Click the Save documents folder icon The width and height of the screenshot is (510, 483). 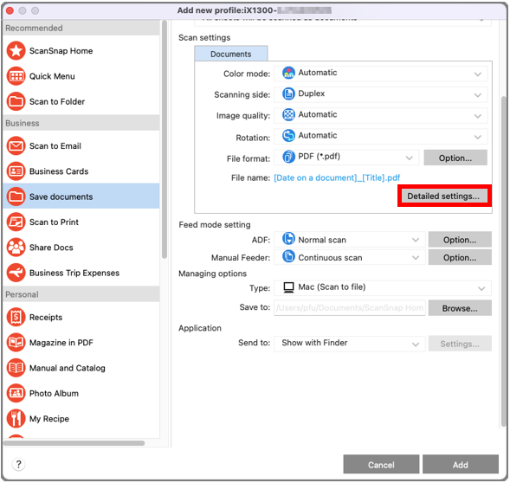[16, 196]
